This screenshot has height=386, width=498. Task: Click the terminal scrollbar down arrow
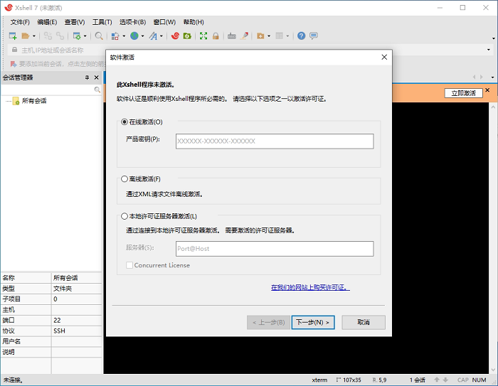pos(493,370)
